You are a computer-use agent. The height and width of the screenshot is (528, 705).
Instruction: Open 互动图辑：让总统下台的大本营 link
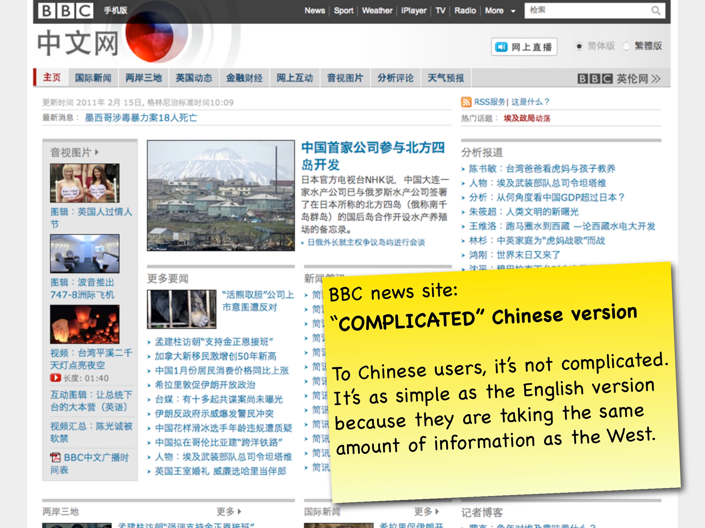tap(91, 401)
